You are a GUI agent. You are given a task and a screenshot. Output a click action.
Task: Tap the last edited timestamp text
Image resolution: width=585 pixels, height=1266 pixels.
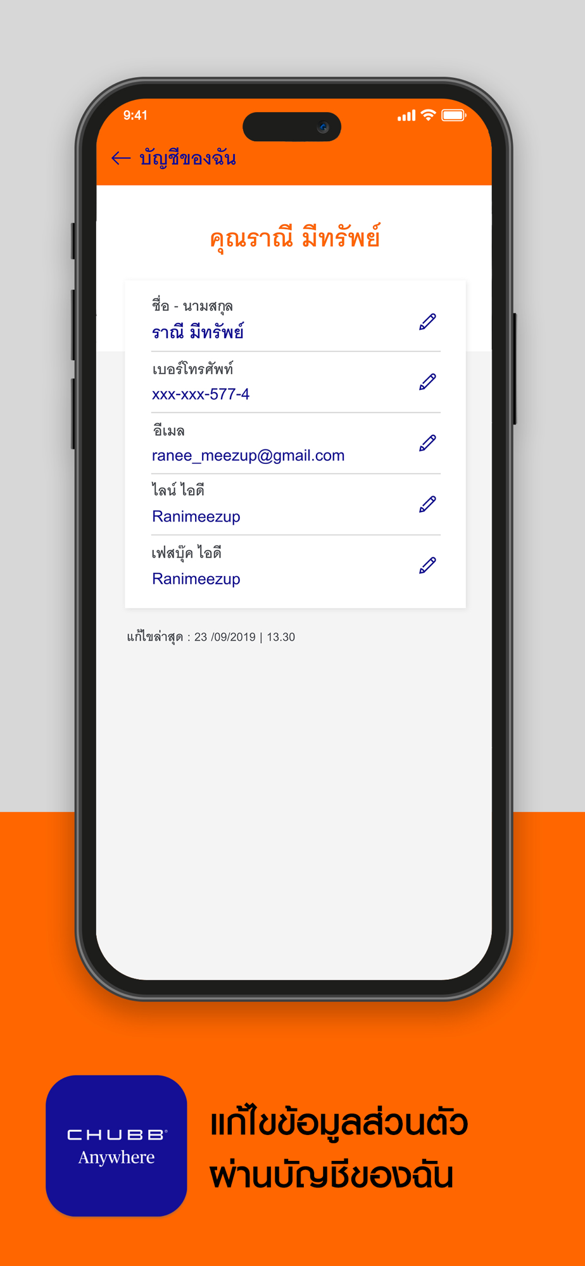(211, 637)
